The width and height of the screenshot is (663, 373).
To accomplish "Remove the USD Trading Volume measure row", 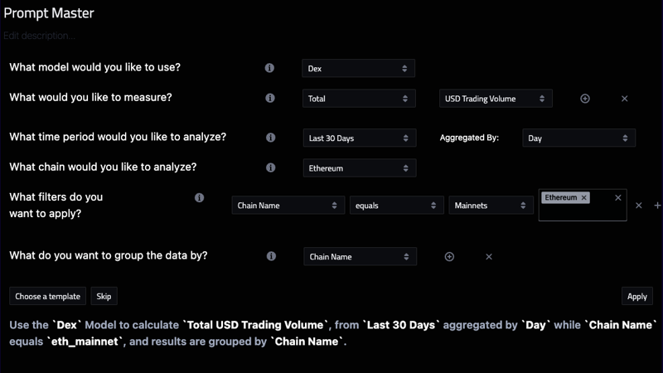I will 625,99.
